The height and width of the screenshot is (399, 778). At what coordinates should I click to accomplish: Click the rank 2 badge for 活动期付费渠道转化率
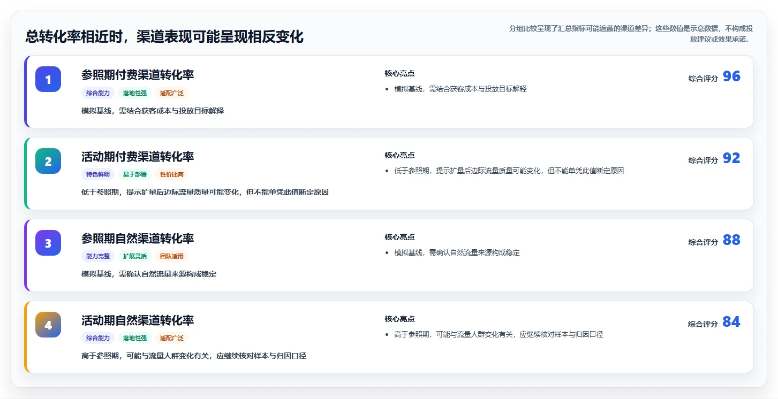click(48, 161)
